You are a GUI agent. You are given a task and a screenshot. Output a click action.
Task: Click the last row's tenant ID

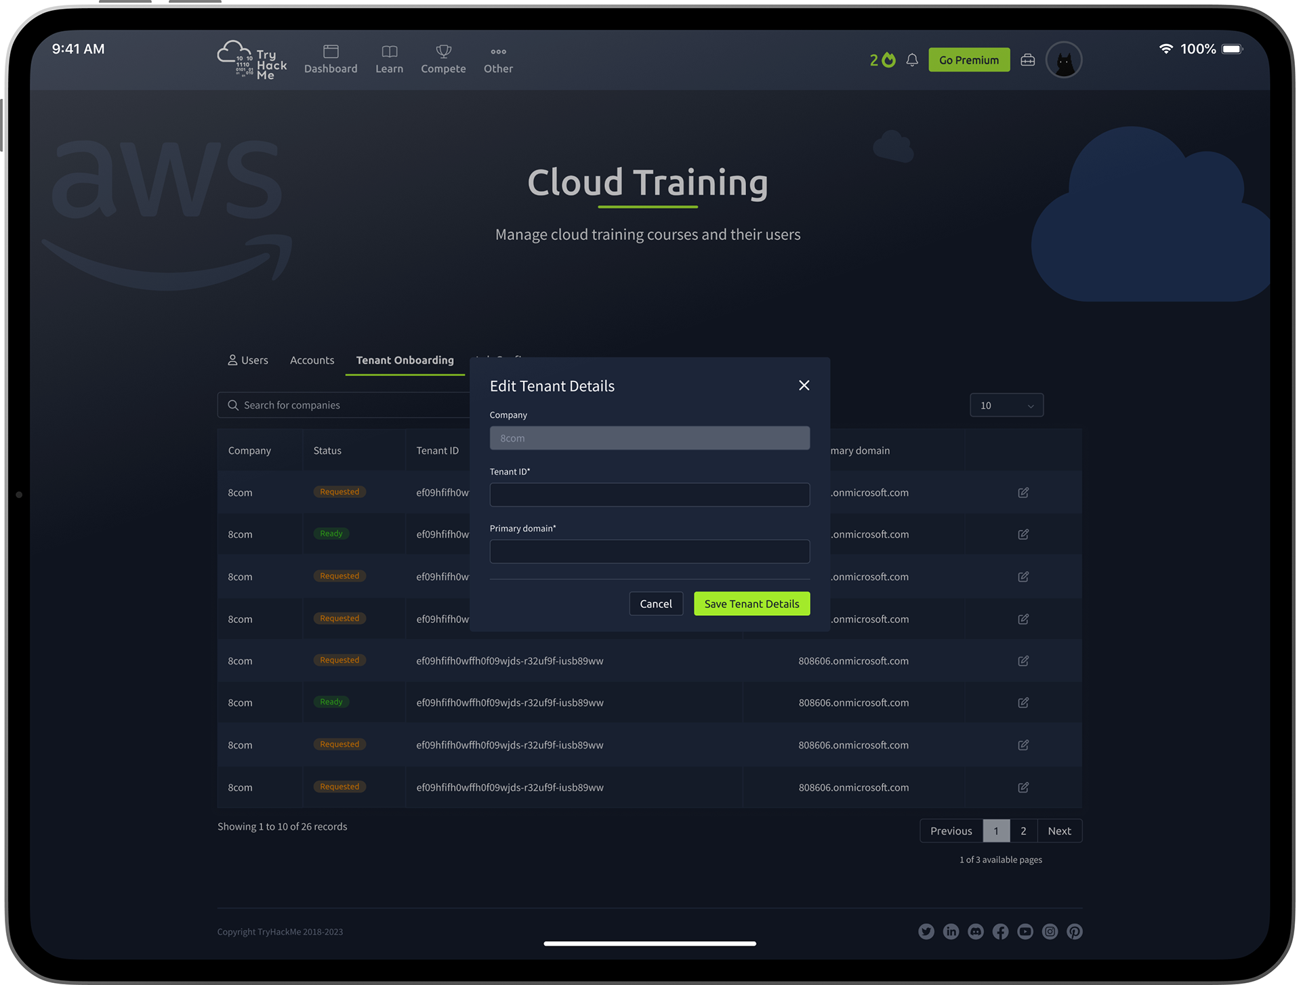(x=510, y=787)
